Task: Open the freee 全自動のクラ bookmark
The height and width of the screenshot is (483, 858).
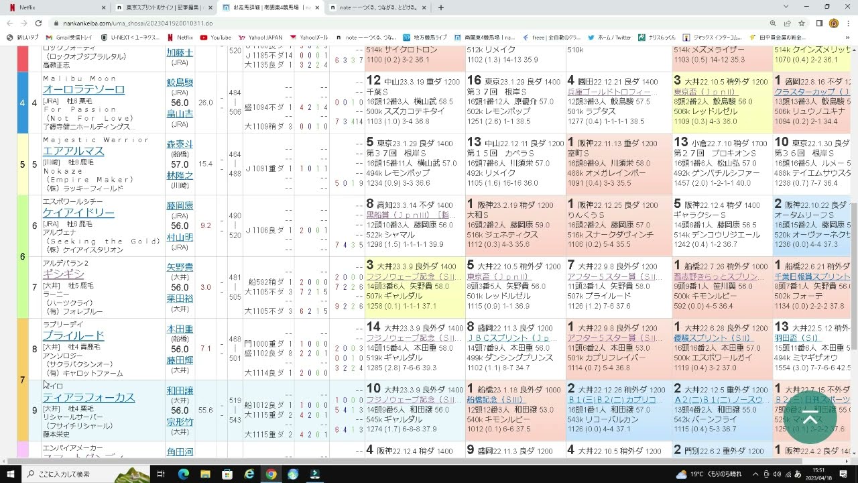Action: tap(556, 38)
